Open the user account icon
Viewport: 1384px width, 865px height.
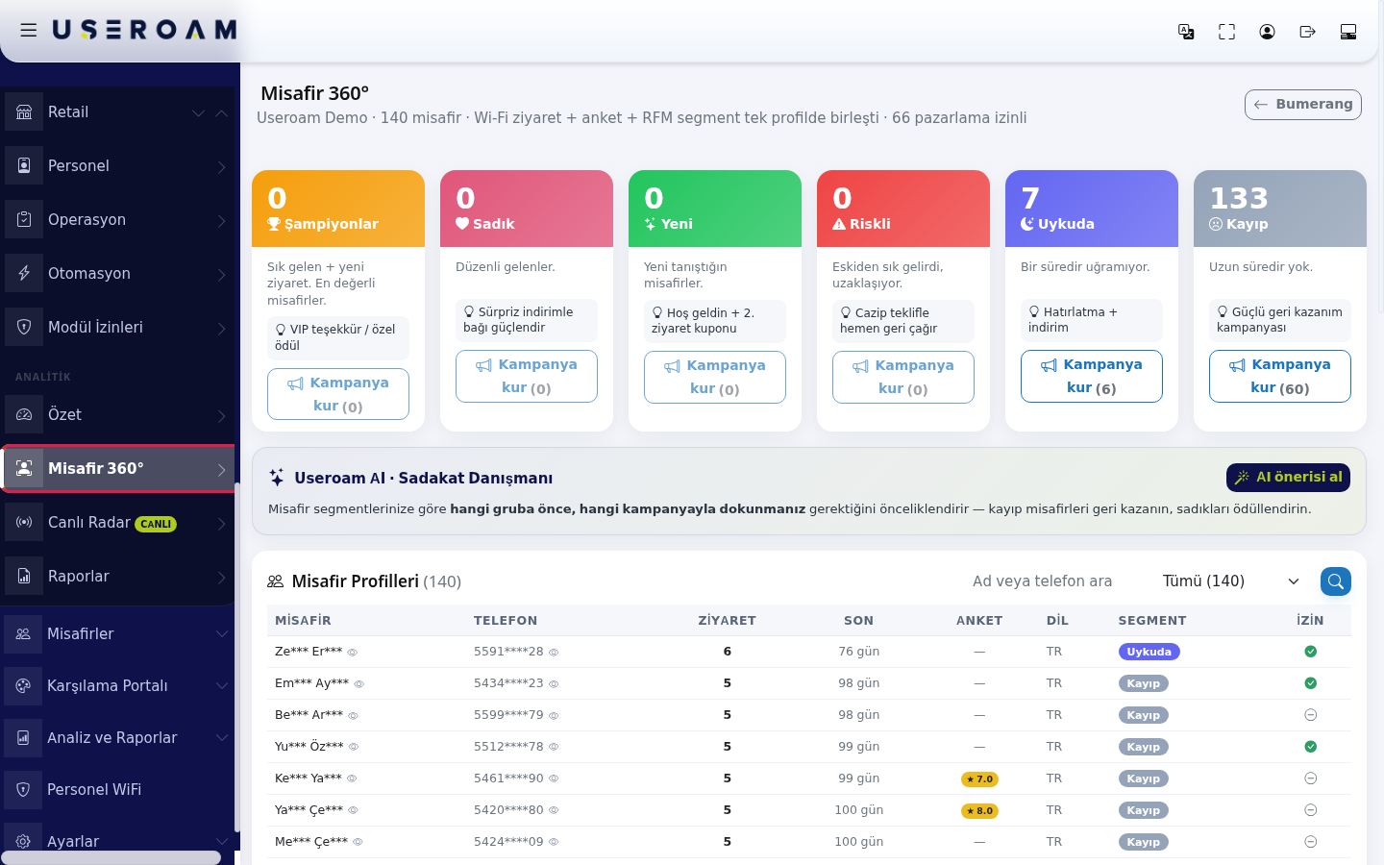[x=1267, y=32]
